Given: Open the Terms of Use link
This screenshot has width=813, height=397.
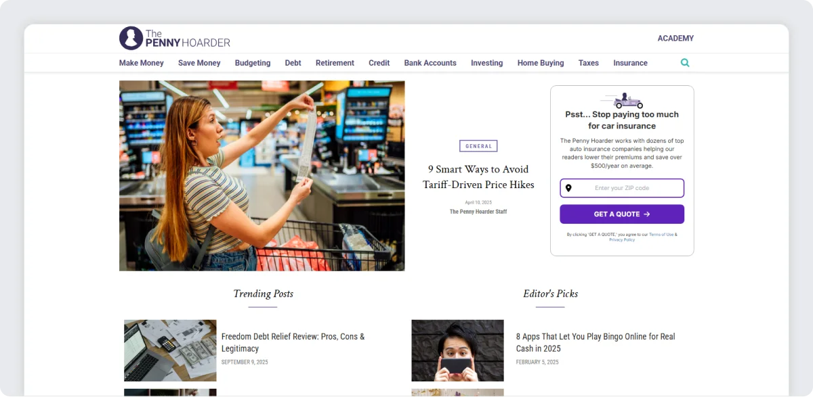Looking at the screenshot, I should pyautogui.click(x=662, y=234).
